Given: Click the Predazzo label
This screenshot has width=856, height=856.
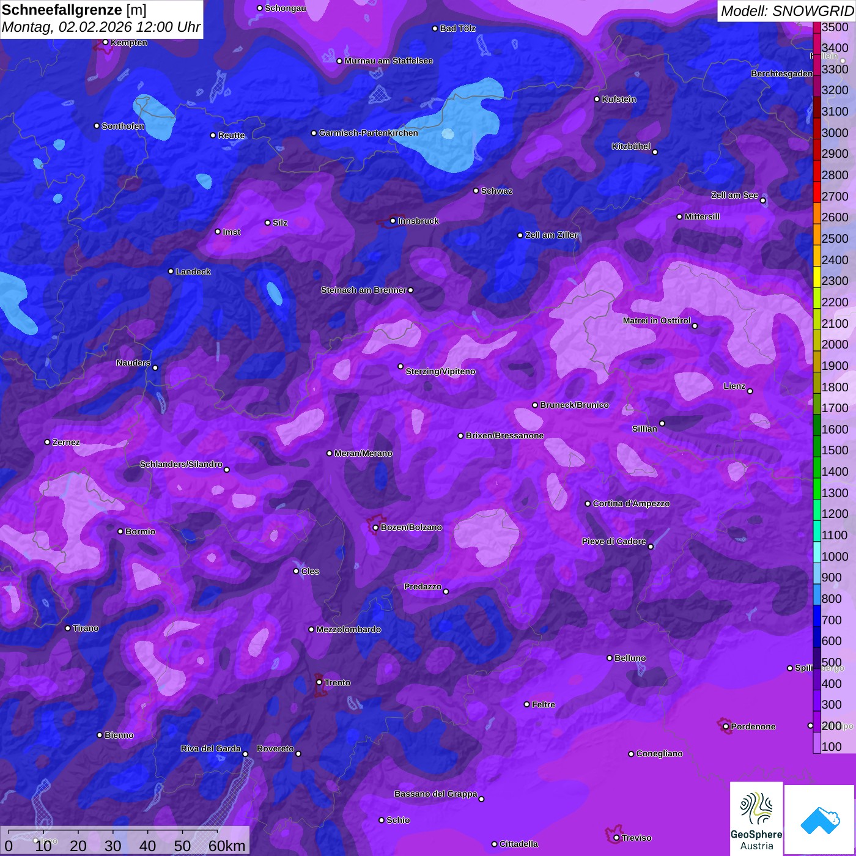Looking at the screenshot, I should pyautogui.click(x=422, y=586).
